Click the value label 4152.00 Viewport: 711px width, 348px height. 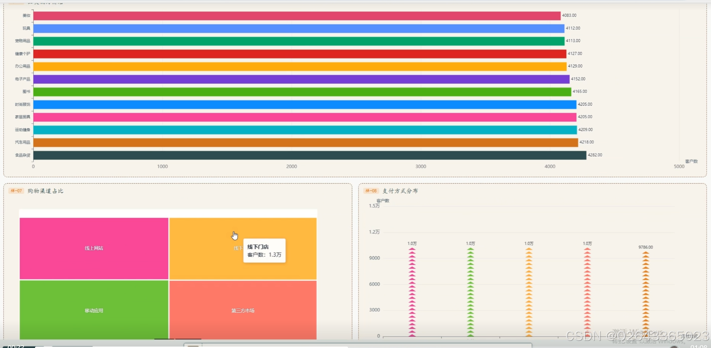pyautogui.click(x=578, y=79)
